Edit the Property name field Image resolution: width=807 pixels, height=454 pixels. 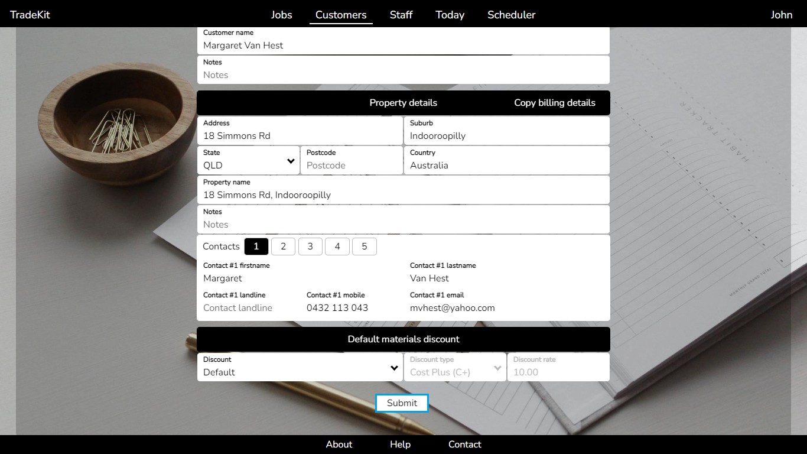[403, 190]
